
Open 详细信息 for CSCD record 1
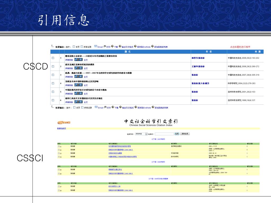point(69,60)
